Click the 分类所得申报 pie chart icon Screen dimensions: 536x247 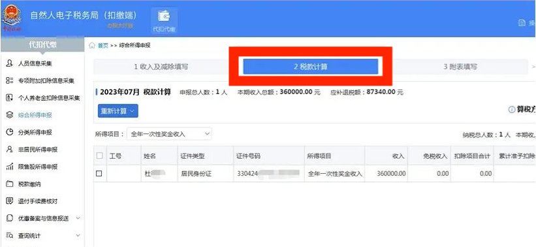click(10, 133)
